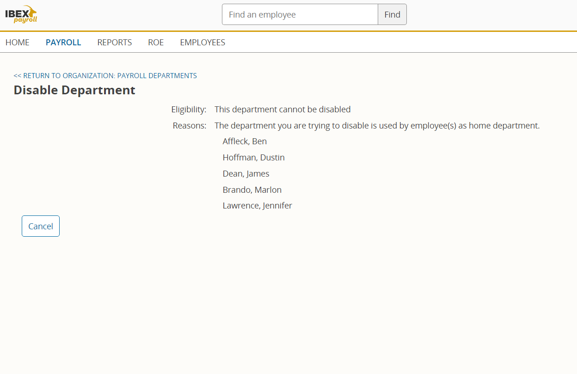577x374 pixels.
Task: Select employee name Brando, Marlon
Action: (x=252, y=190)
